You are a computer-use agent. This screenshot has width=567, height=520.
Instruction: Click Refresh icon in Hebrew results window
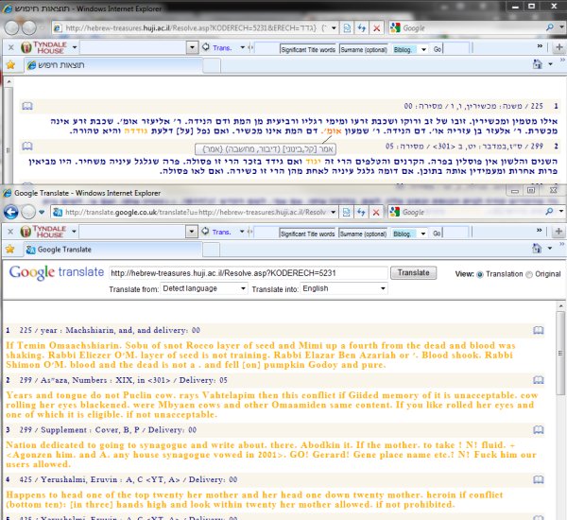click(x=362, y=27)
